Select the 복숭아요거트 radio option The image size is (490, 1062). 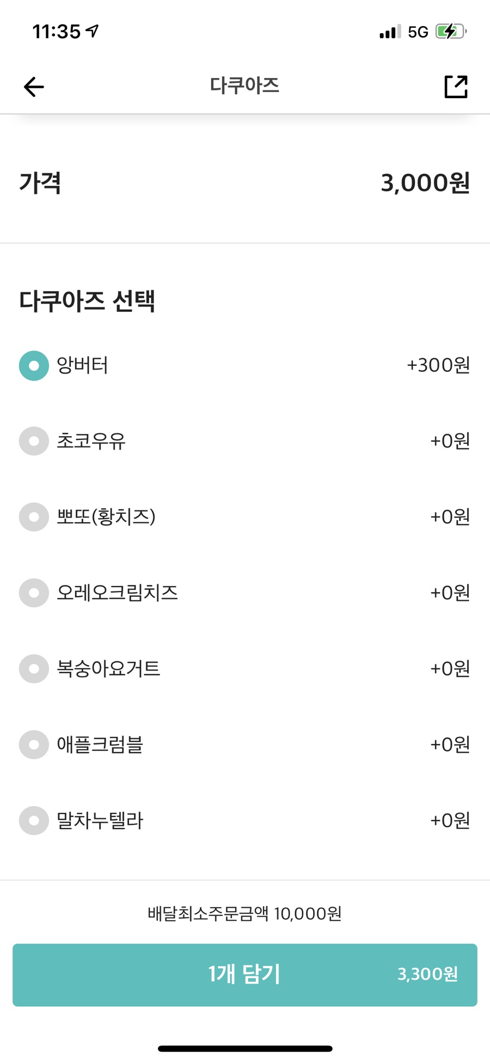click(34, 668)
